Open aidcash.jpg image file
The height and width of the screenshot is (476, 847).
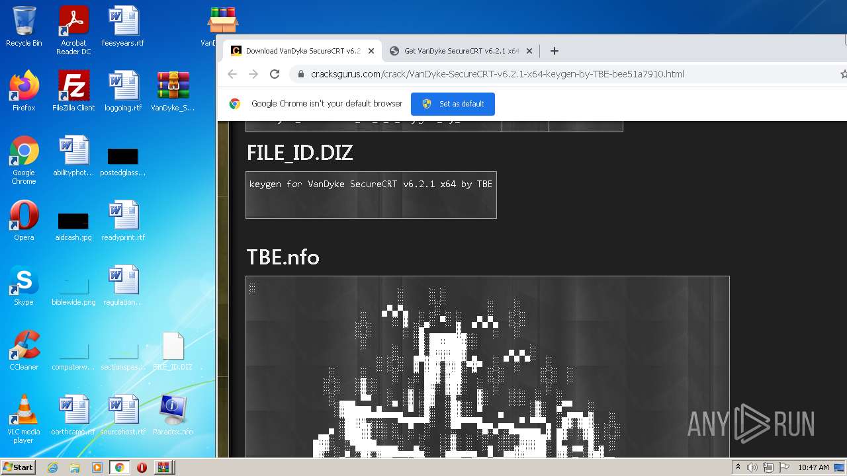73,225
